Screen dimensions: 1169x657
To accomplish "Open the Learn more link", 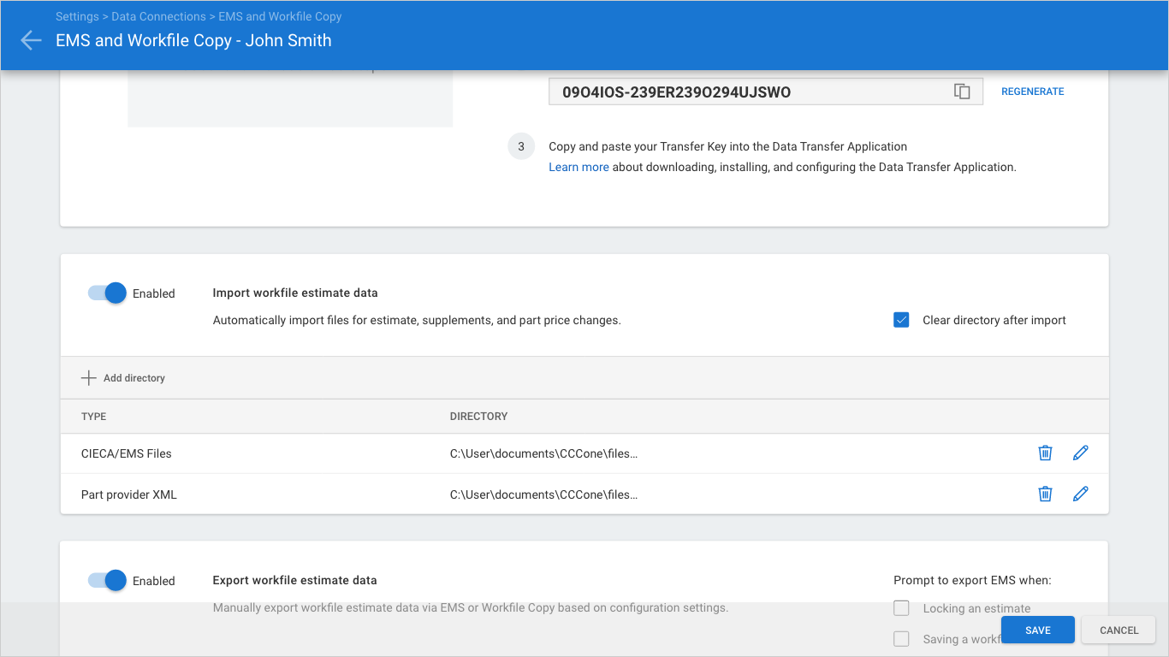I will (579, 168).
